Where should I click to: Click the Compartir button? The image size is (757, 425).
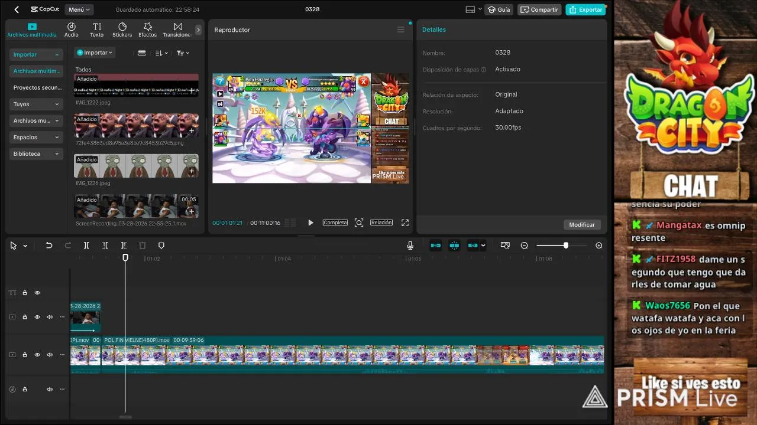(539, 9)
